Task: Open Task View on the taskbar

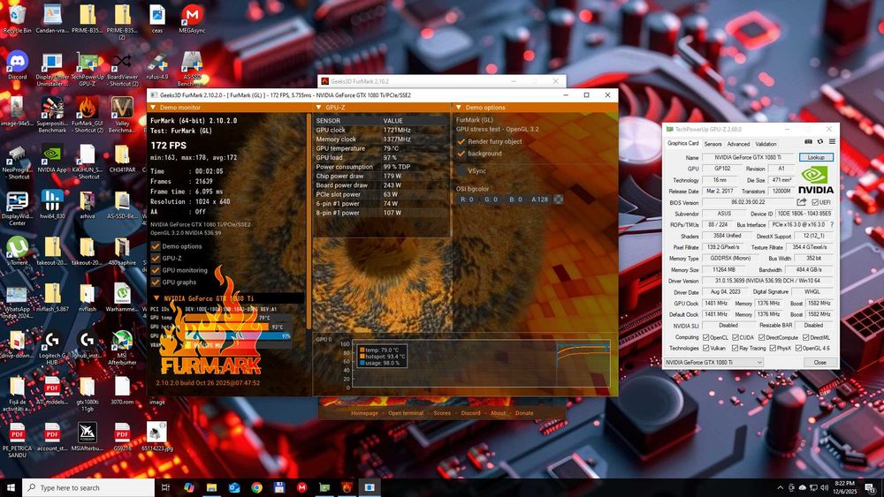Action: [x=165, y=487]
